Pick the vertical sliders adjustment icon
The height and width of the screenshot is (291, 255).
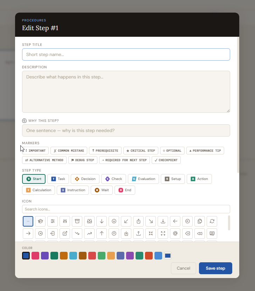tap(65, 221)
